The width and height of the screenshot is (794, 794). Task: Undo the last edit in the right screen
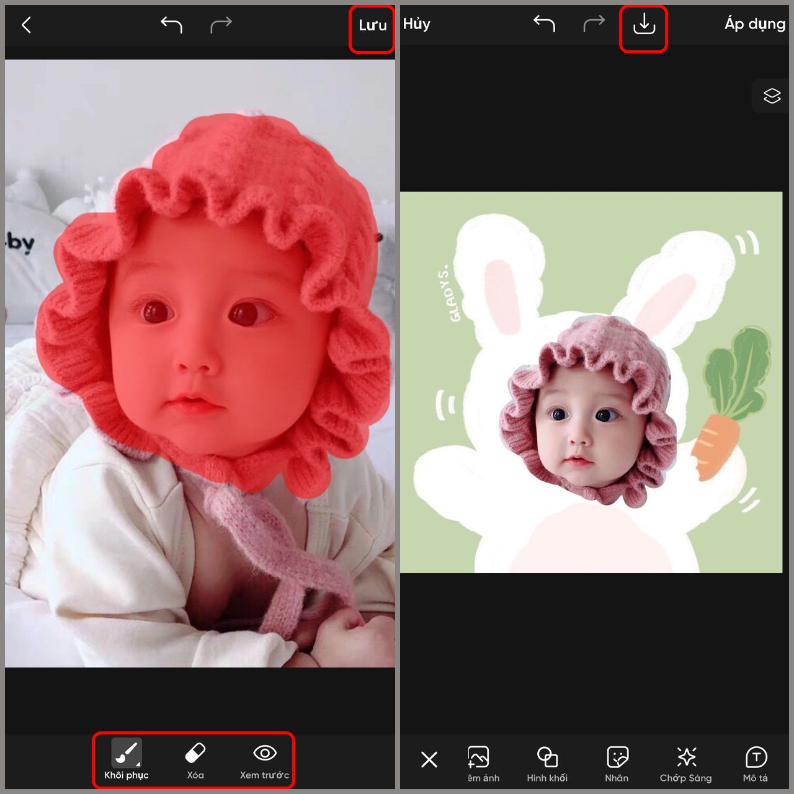point(544,24)
